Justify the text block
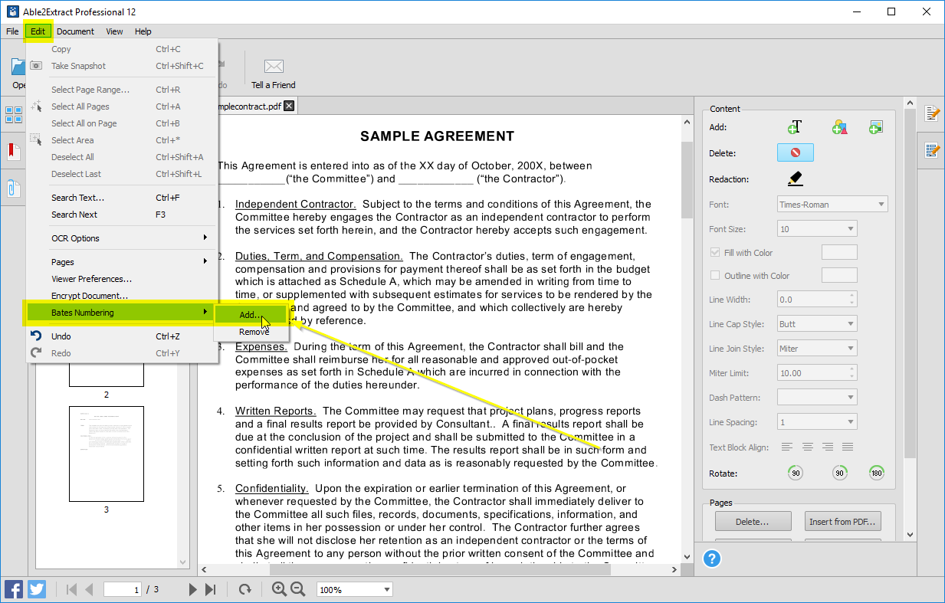Image resolution: width=945 pixels, height=603 pixels. (847, 447)
